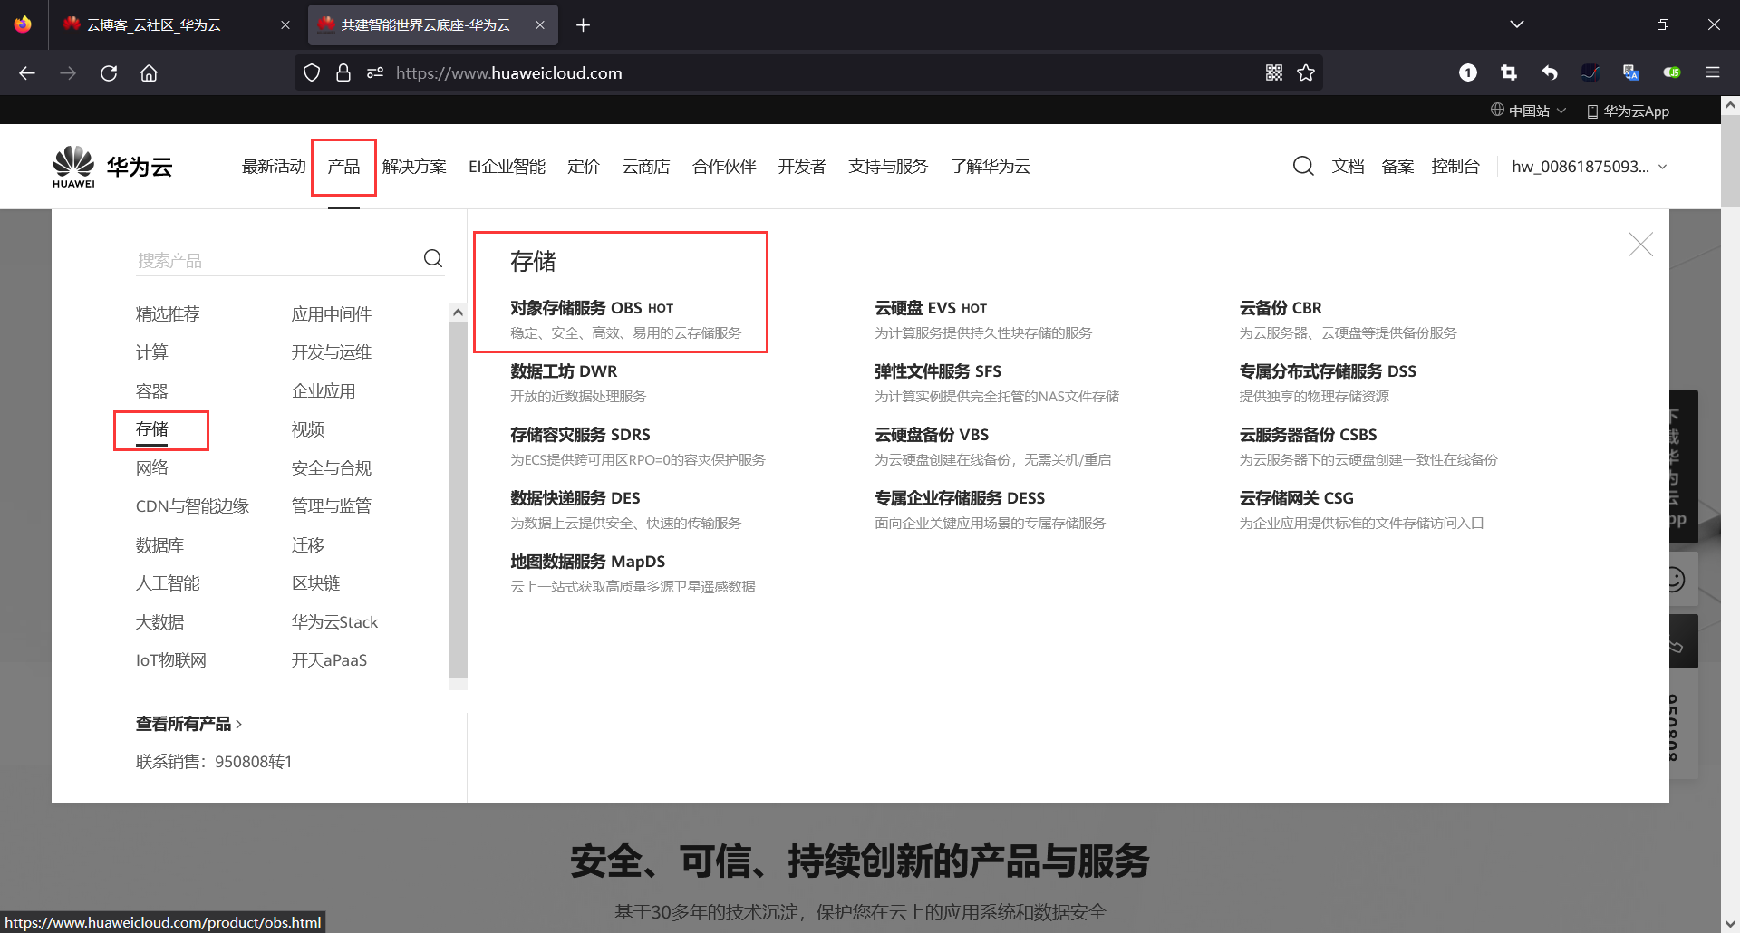The image size is (1740, 933).
Task: Click the product panel scrollbar
Action: 458,498
